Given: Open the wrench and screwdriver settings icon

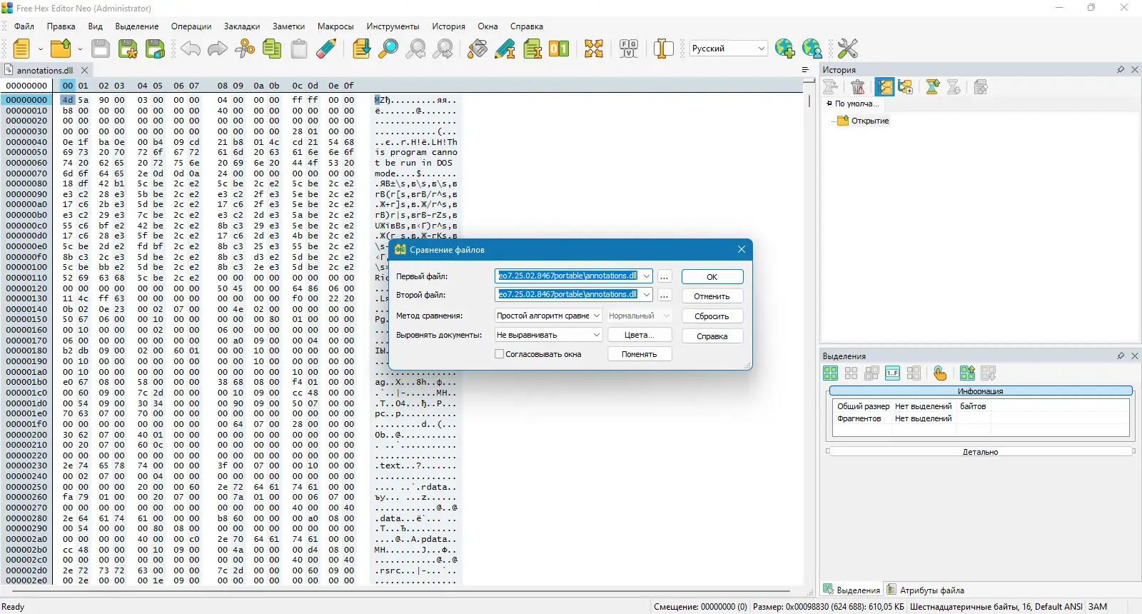Looking at the screenshot, I should (x=847, y=49).
